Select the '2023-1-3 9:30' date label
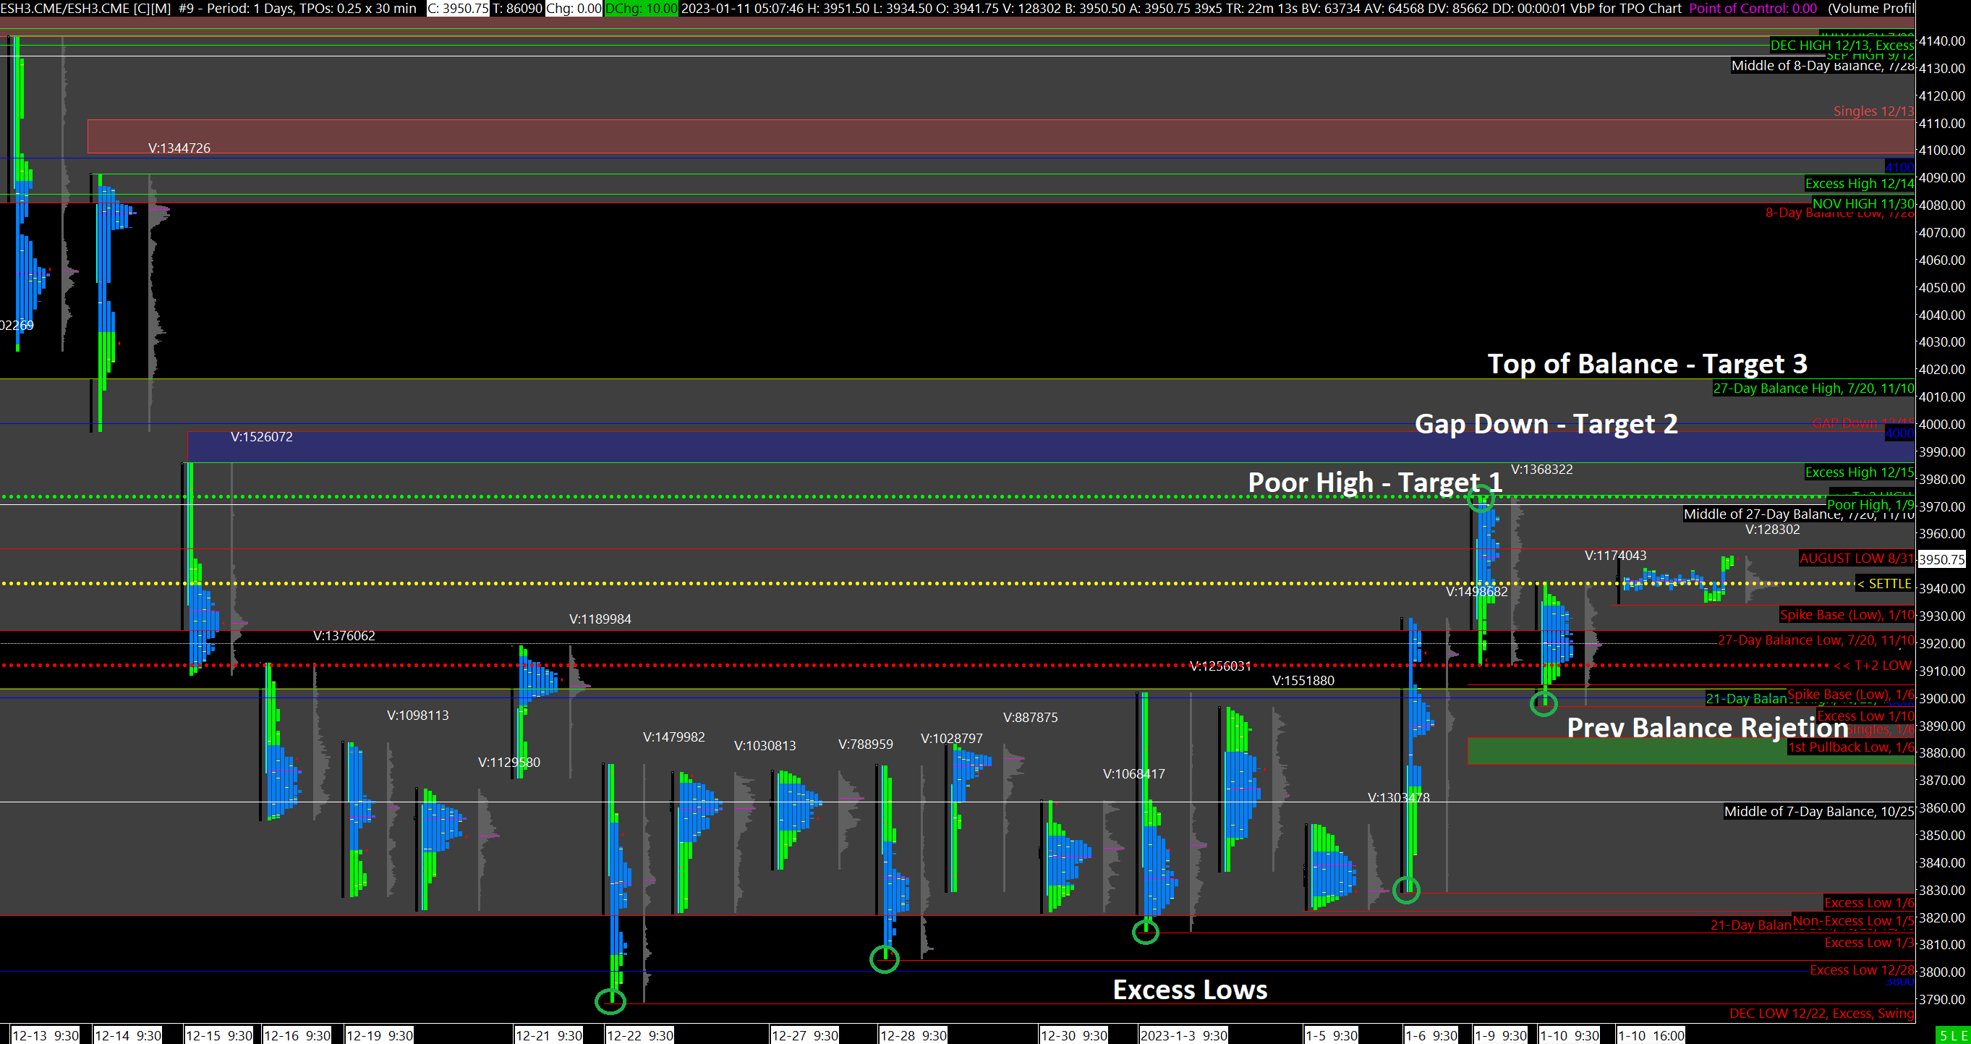The width and height of the screenshot is (1971, 1044). pos(1183,1035)
